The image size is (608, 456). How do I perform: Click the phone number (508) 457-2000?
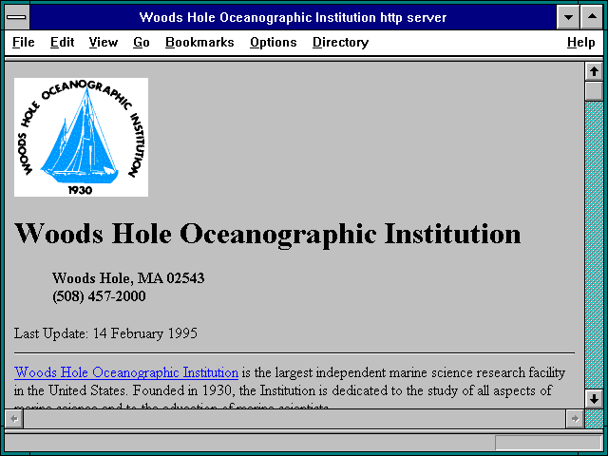click(99, 296)
